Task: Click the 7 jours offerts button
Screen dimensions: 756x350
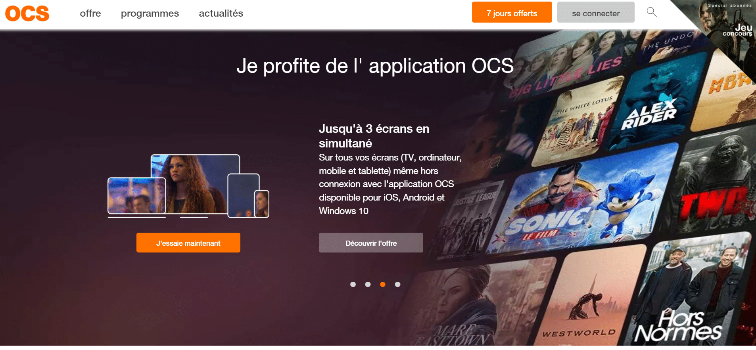Action: pyautogui.click(x=512, y=12)
